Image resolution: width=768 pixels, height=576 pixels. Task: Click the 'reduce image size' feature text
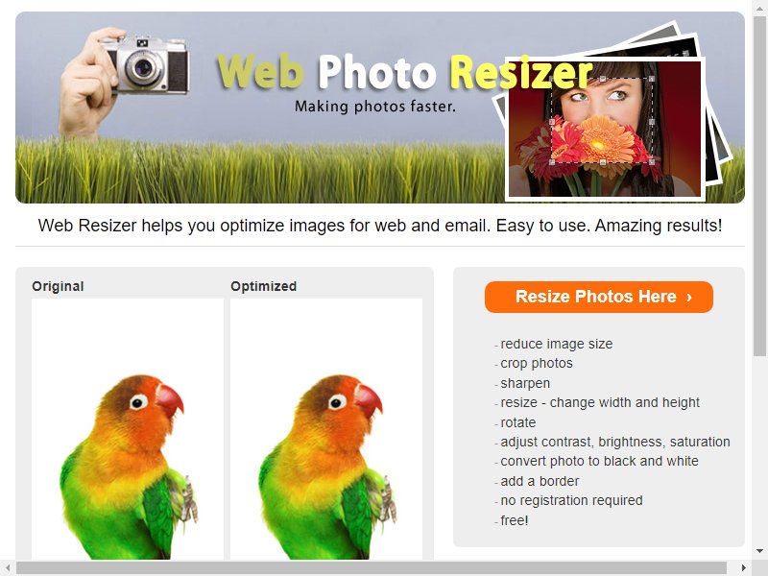pos(557,344)
